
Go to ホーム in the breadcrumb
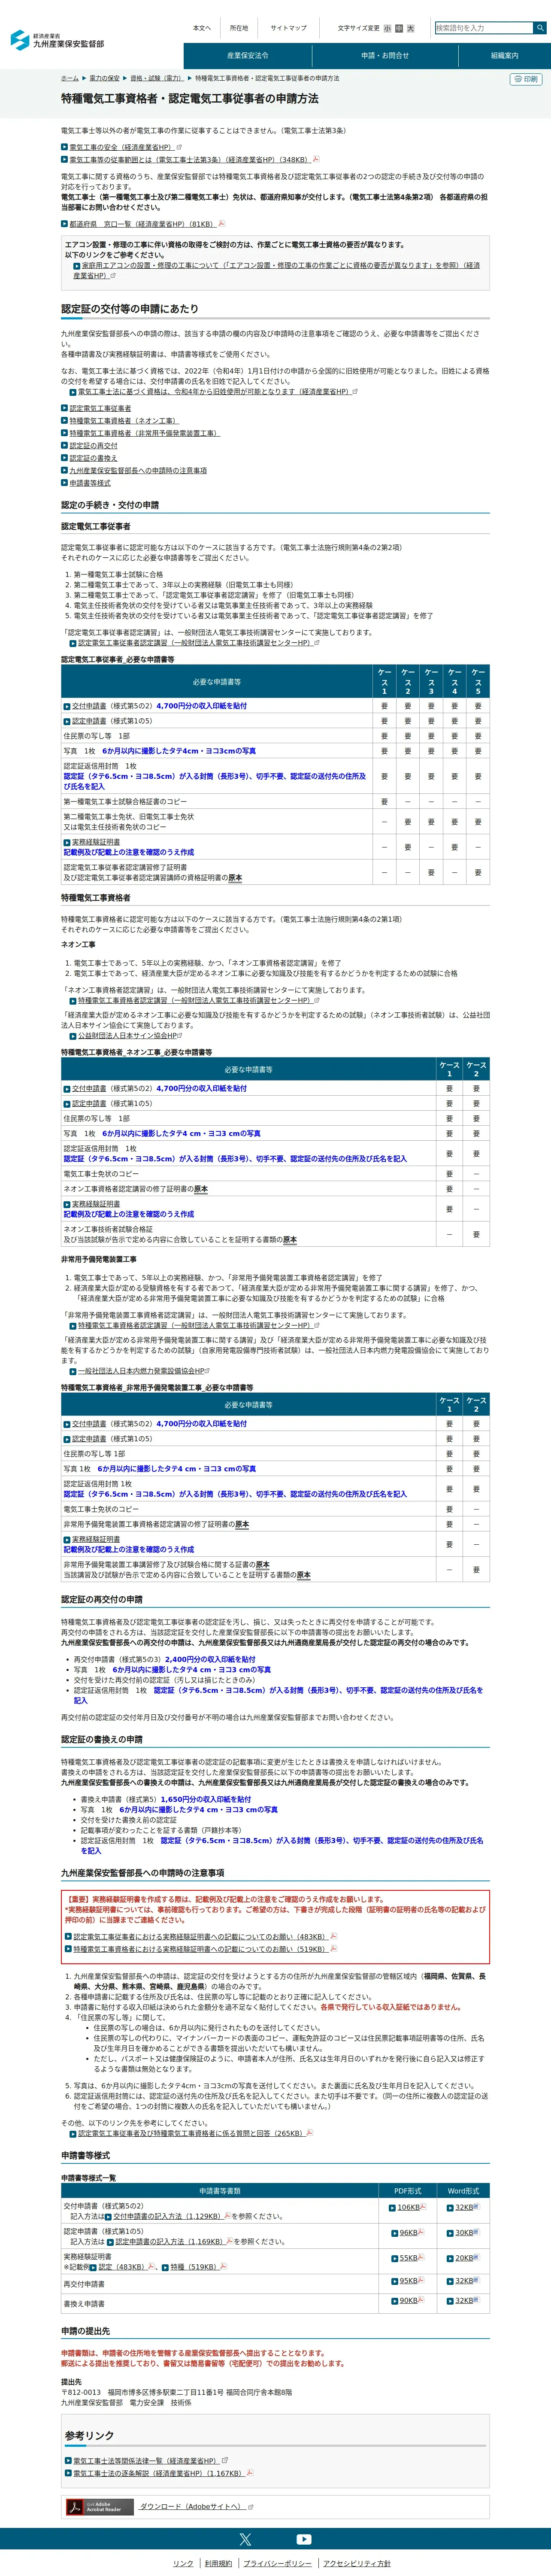[x=70, y=78]
